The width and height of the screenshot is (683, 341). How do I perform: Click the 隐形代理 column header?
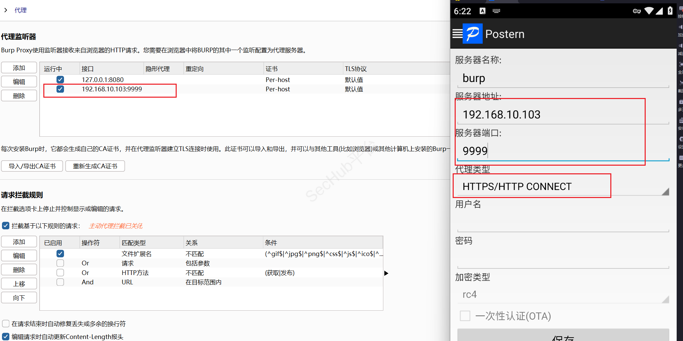(164, 69)
